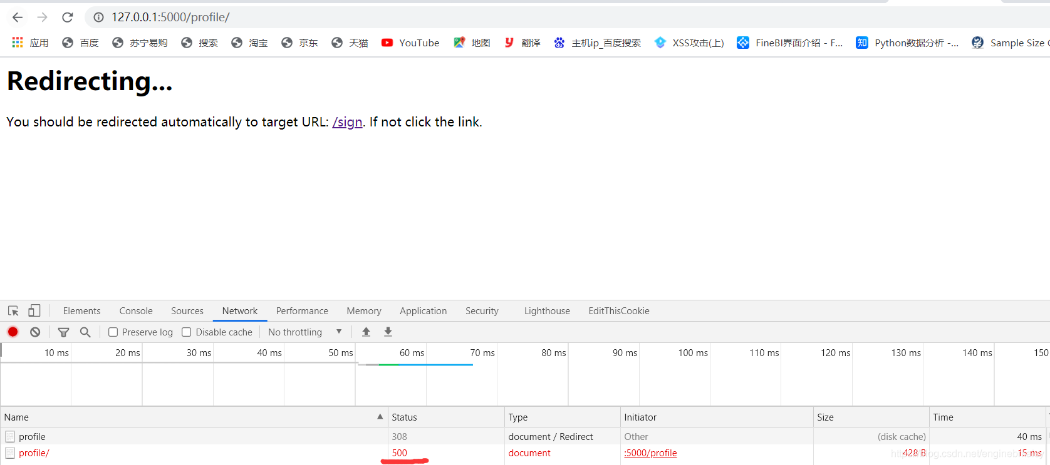Open the 主机ip_百度搜索 bookmark
The image size is (1050, 465).
pyautogui.click(x=597, y=43)
